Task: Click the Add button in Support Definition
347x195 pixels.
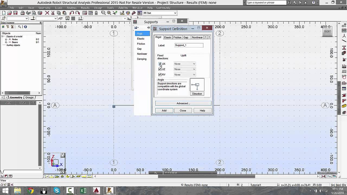Action: (x=164, y=110)
